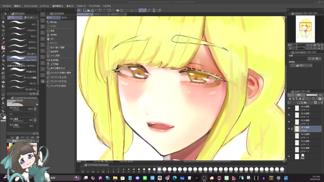This screenshot has height=182, width=324.
Task: Show the hidden レイヤー2
Action: (289, 143)
